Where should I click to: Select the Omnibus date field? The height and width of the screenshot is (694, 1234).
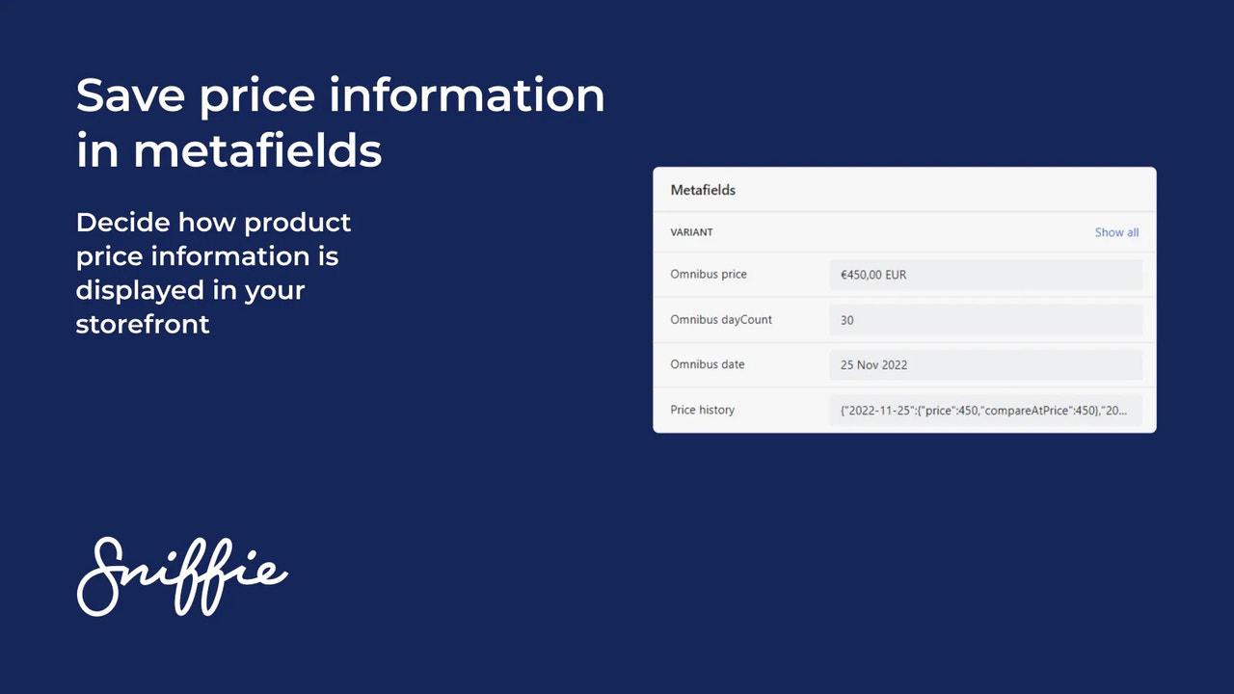coord(985,364)
